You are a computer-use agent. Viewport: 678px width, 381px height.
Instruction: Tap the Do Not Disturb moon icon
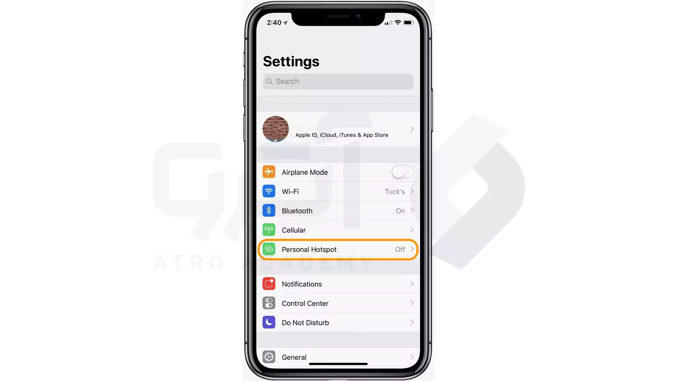tap(269, 322)
